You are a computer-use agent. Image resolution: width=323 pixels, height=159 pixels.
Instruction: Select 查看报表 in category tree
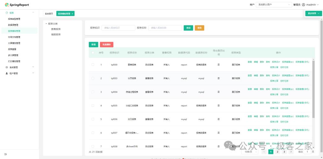click(x=56, y=29)
